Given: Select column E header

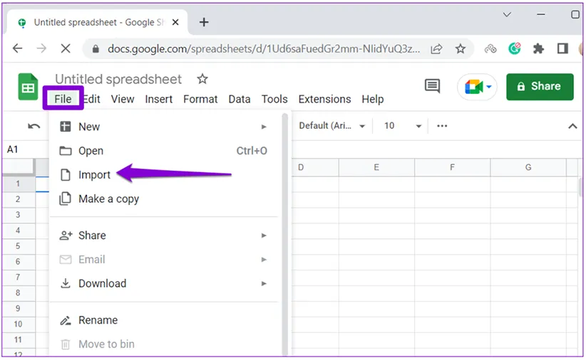Looking at the screenshot, I should [376, 167].
